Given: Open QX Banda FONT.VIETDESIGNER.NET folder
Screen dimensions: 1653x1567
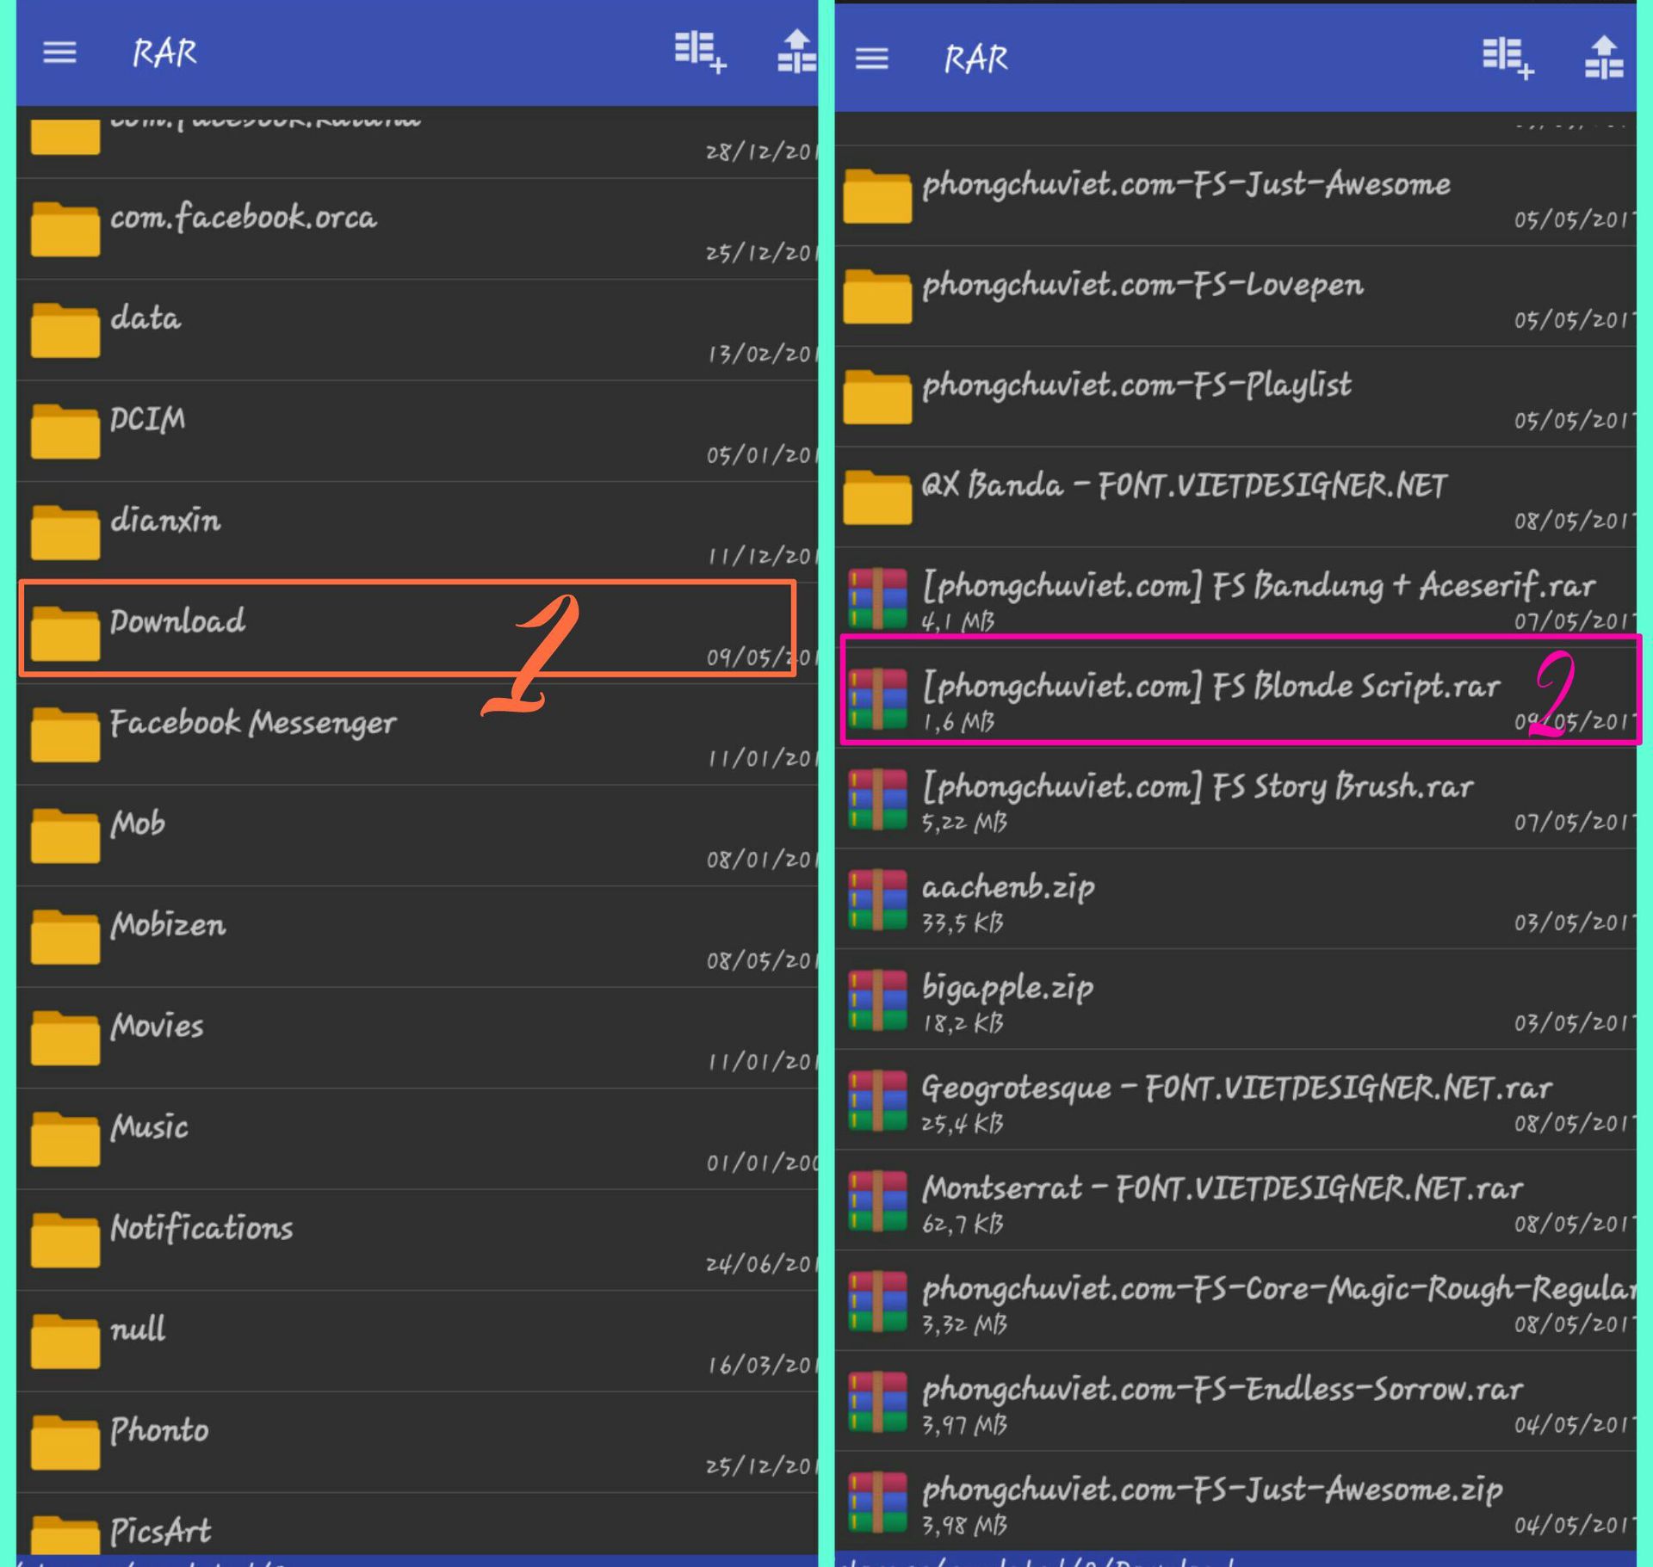Looking at the screenshot, I should [x=1183, y=486].
